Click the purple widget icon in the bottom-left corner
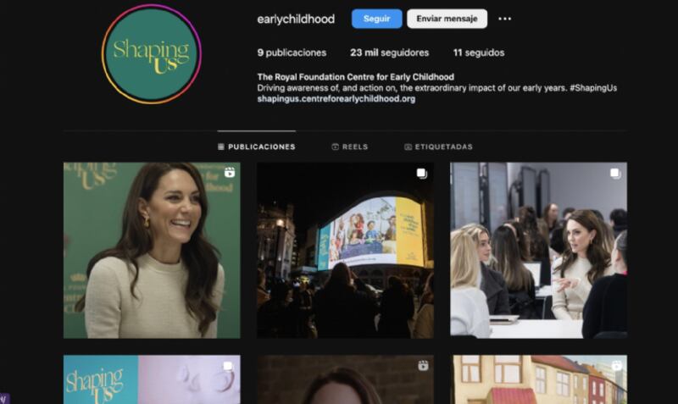This screenshot has height=404, width=678. (x=4, y=398)
